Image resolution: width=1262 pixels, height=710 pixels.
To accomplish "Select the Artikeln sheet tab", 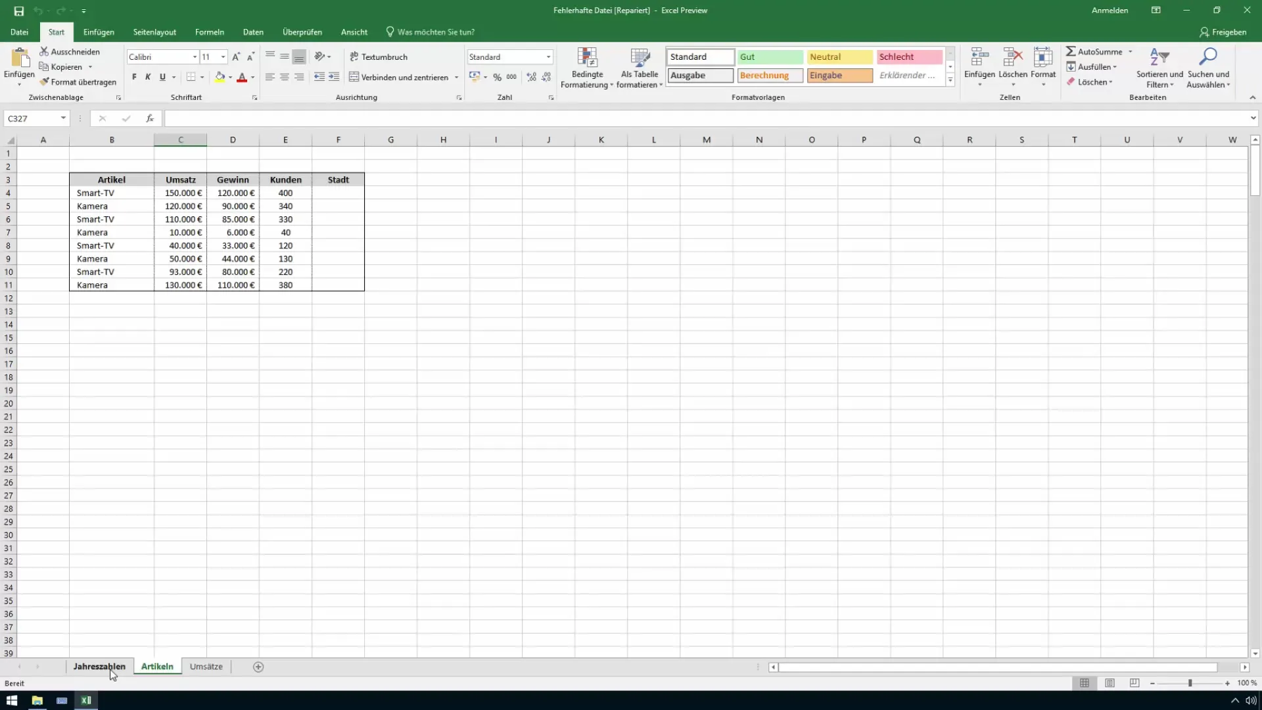I will click(x=158, y=666).
